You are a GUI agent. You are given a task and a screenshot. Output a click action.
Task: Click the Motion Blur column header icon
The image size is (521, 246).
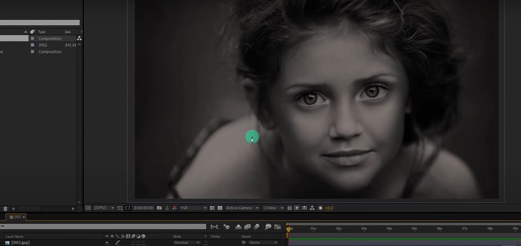[133, 236]
